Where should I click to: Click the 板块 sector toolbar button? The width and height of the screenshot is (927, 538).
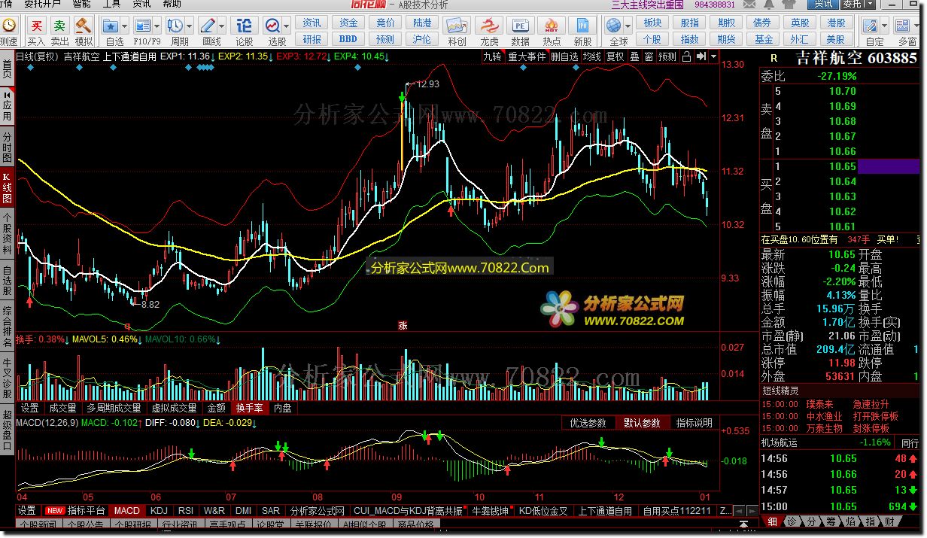[652, 23]
